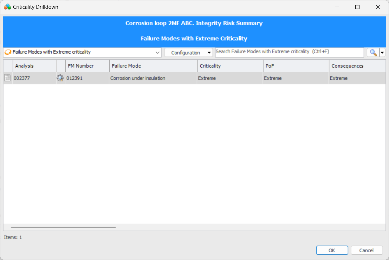Sort by the Failure Mode column header
Screen dimensions: 389x260
tap(153, 66)
